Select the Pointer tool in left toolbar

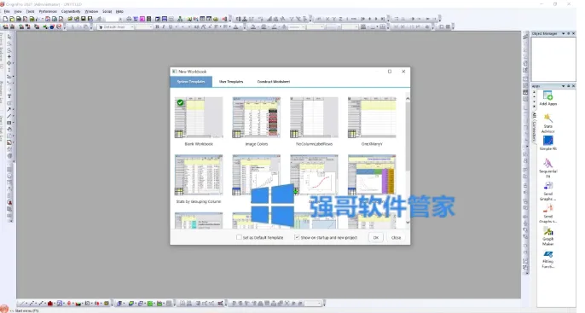pos(9,37)
